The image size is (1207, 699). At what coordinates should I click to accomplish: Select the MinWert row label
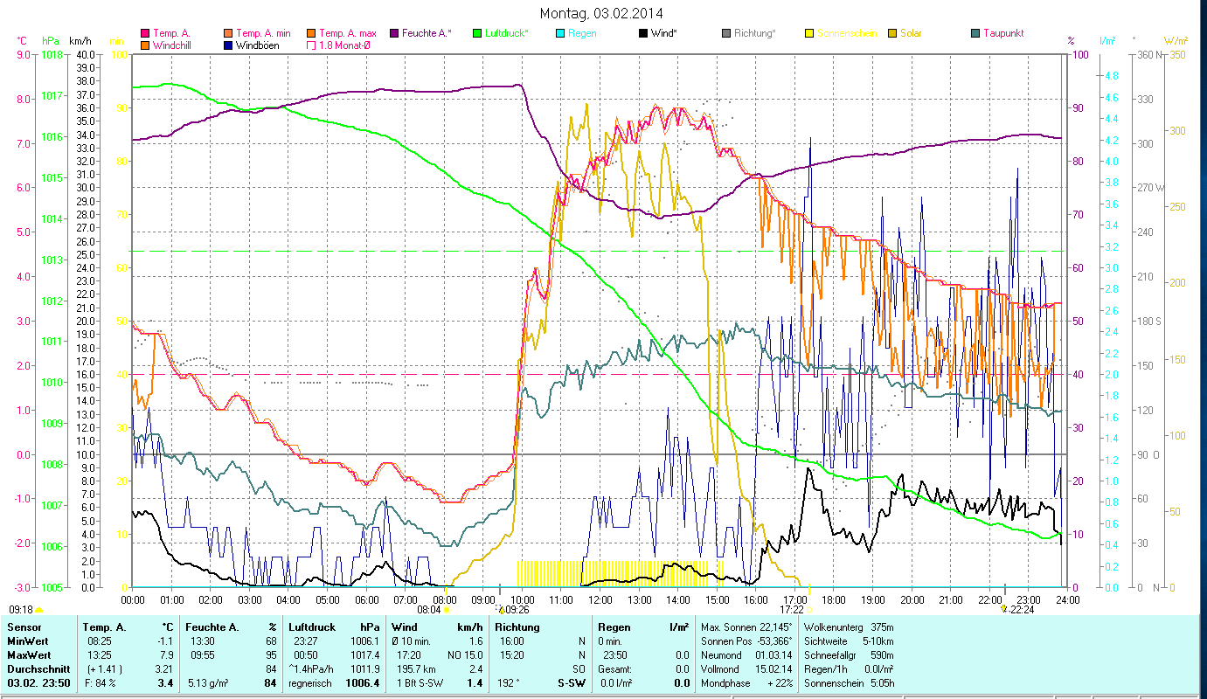[x=28, y=641]
